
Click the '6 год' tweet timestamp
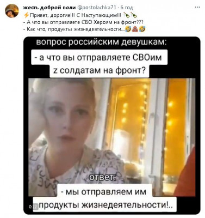point(127,8)
